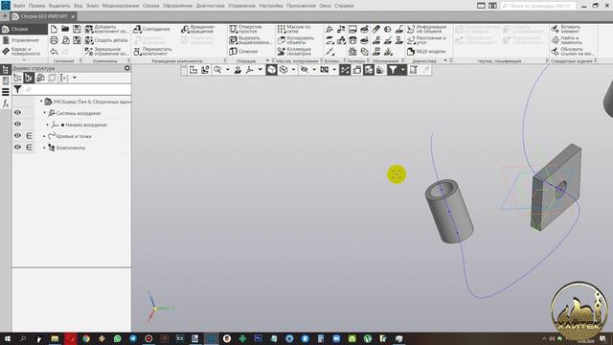
Task: Select Расстояние и угол measurement tool
Action: coord(426,40)
